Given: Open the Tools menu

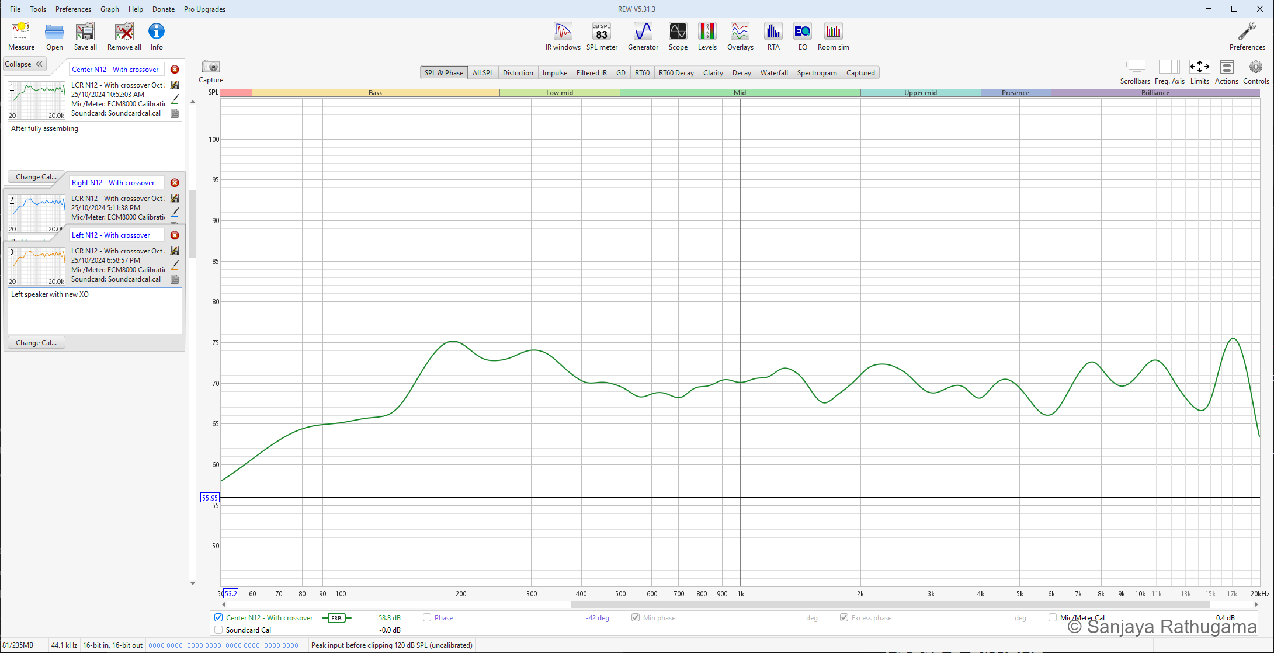Looking at the screenshot, I should (x=38, y=9).
